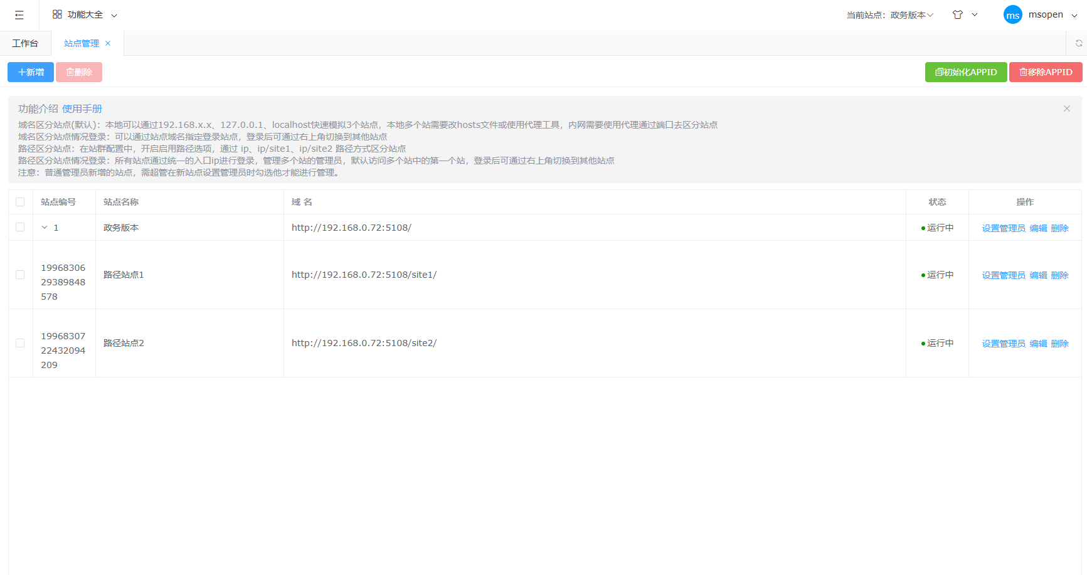This screenshot has height=575, width=1087.
Task: Collapse the sidebar using the hamburger icon
Action: tap(19, 14)
